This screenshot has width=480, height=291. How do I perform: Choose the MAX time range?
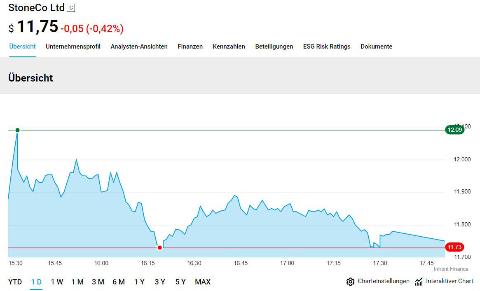click(x=203, y=282)
